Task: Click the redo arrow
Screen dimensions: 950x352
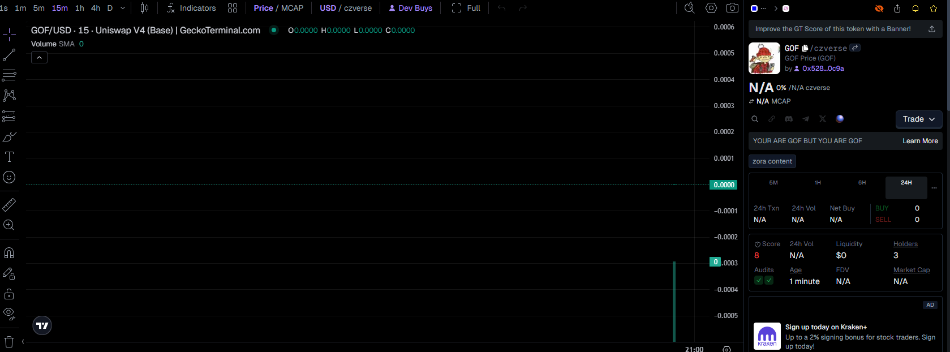Action: [523, 8]
